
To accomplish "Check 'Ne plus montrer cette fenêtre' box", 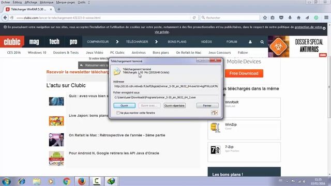I will click(x=118, y=113).
